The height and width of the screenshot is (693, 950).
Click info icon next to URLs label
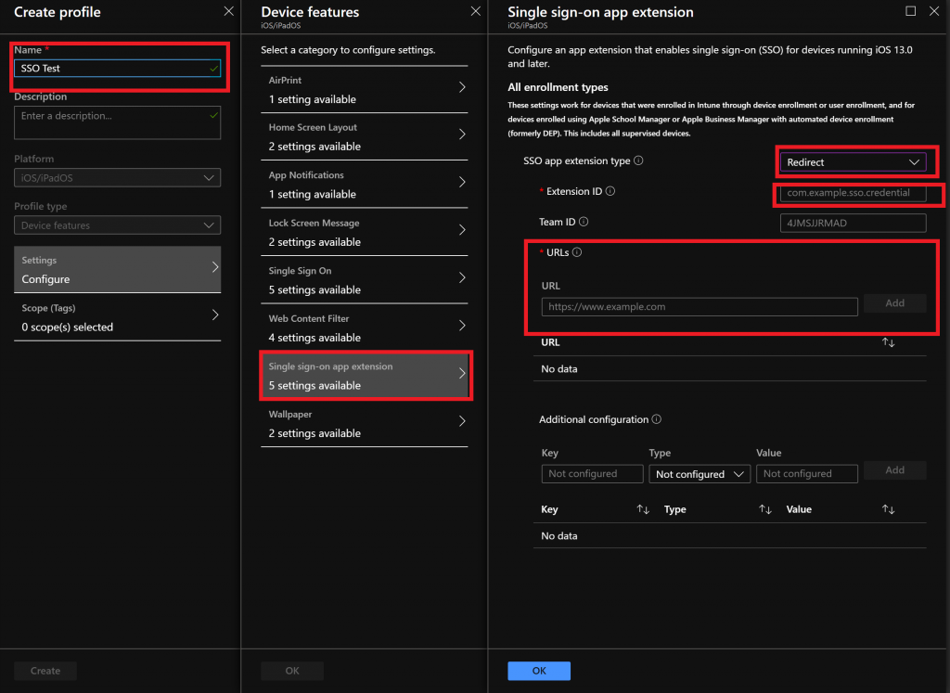coord(577,252)
